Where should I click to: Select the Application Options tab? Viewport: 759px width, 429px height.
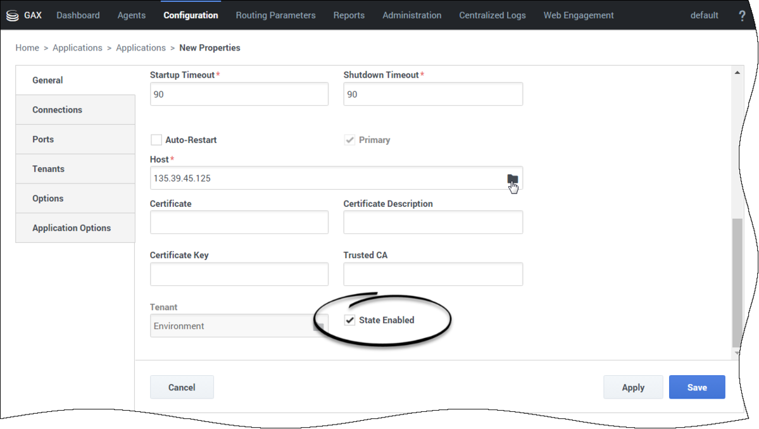[x=75, y=228]
